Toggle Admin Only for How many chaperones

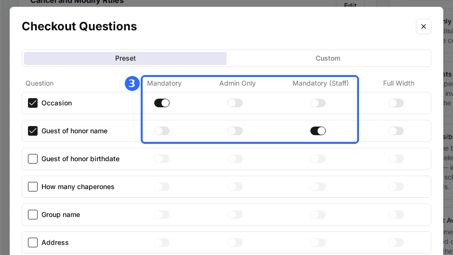pos(235,187)
